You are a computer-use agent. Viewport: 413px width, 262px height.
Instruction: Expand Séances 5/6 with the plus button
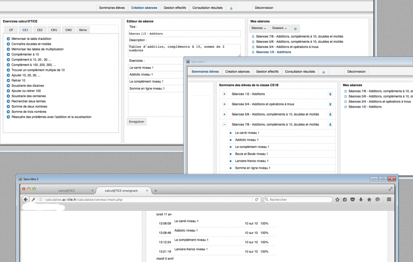click(225, 114)
